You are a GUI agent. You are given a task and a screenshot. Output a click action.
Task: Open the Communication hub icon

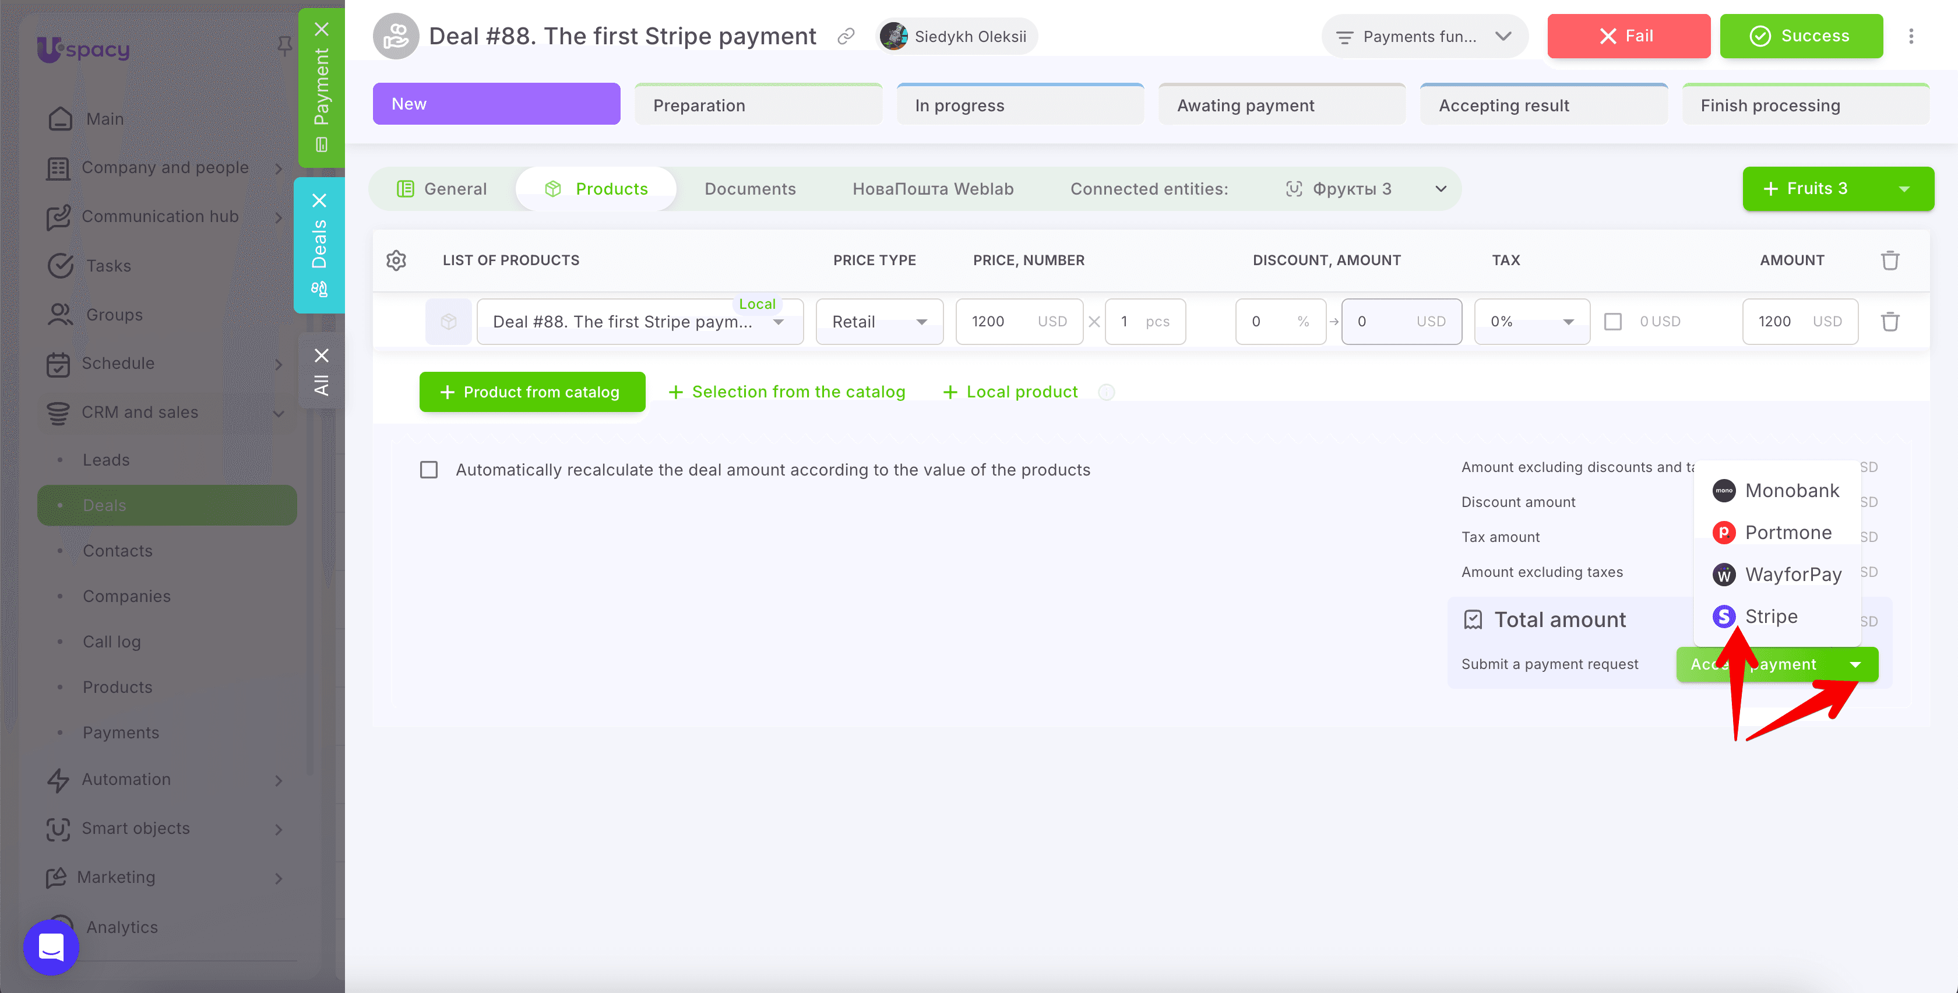(x=58, y=217)
